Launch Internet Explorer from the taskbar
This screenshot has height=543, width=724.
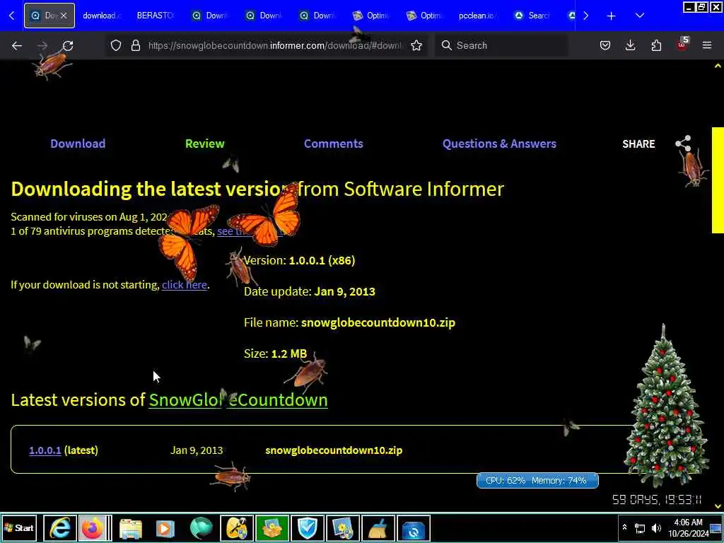pos(60,528)
